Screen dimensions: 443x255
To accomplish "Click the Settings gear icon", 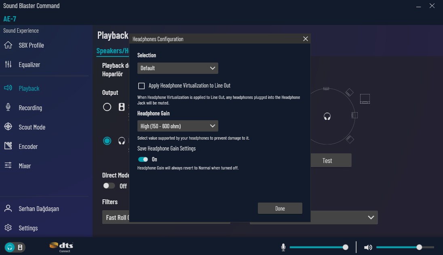I will pos(8,228).
